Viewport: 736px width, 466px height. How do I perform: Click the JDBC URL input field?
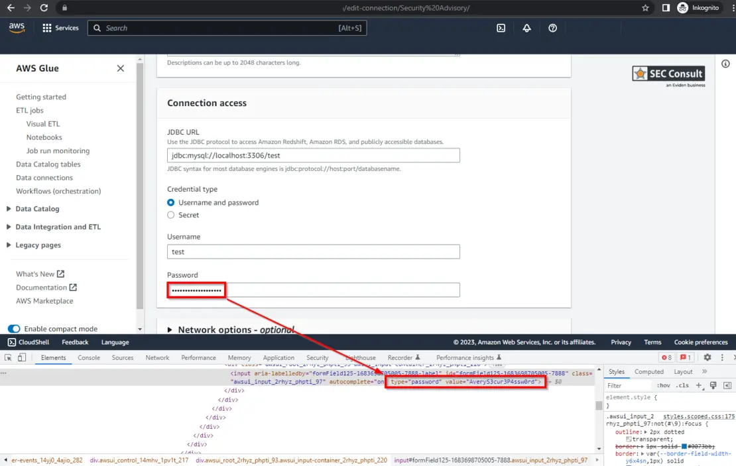[x=314, y=155]
